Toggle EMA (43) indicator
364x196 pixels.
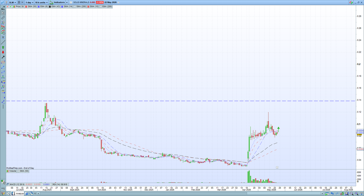pyautogui.click(x=54, y=6)
